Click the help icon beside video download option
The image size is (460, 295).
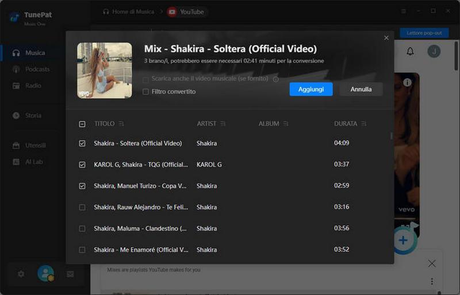[x=276, y=79]
